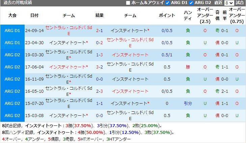Toggle the ARG D2 filter checkbox
This screenshot has height=143, width=246.
tap(191, 3)
